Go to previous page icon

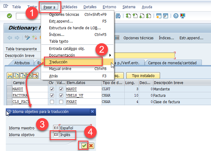click(135, 16)
